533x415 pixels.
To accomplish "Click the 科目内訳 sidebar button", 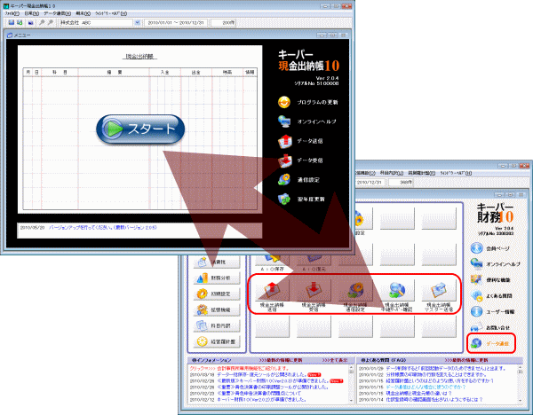I will pos(217,325).
